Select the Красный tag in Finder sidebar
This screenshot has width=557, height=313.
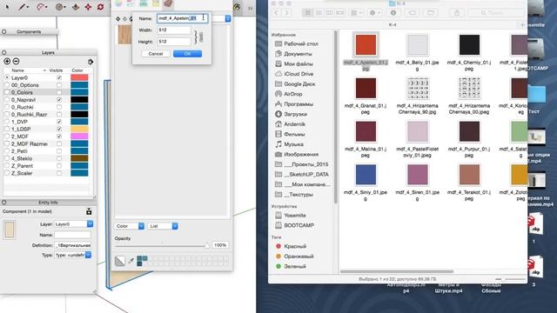pyautogui.click(x=295, y=246)
